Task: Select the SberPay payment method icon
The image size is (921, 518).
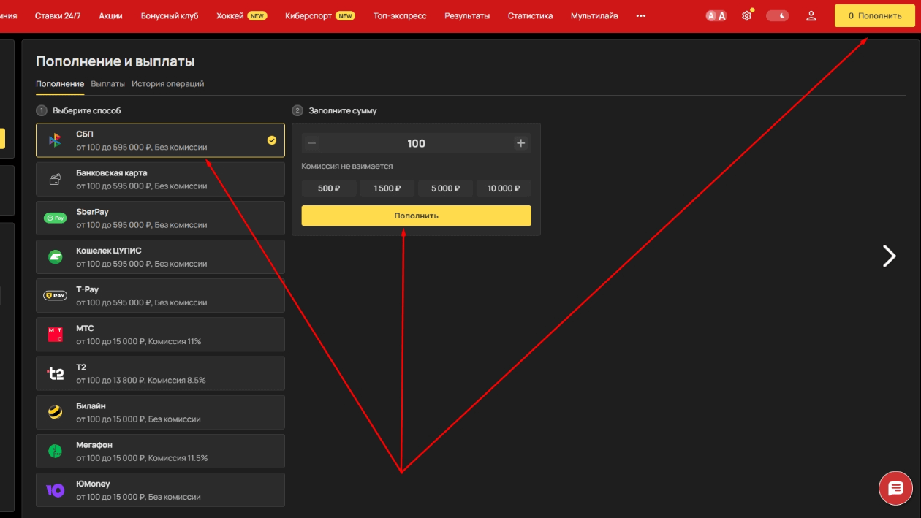Action: tap(56, 218)
